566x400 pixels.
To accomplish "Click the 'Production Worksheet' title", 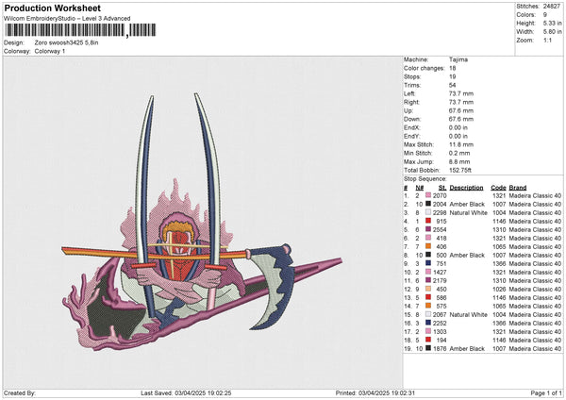I will (52, 8).
